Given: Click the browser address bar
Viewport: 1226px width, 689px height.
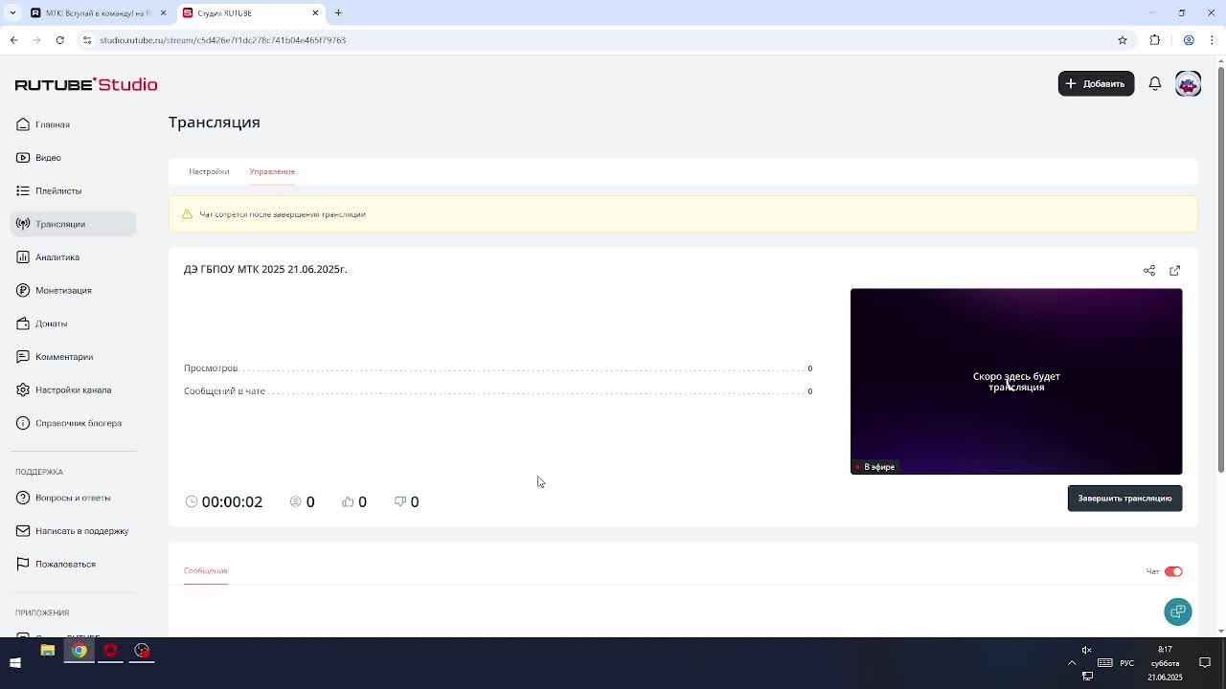Looking at the screenshot, I should 594,40.
